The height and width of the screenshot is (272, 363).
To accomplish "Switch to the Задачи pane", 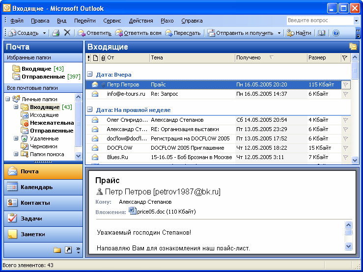I will (x=43, y=218).
